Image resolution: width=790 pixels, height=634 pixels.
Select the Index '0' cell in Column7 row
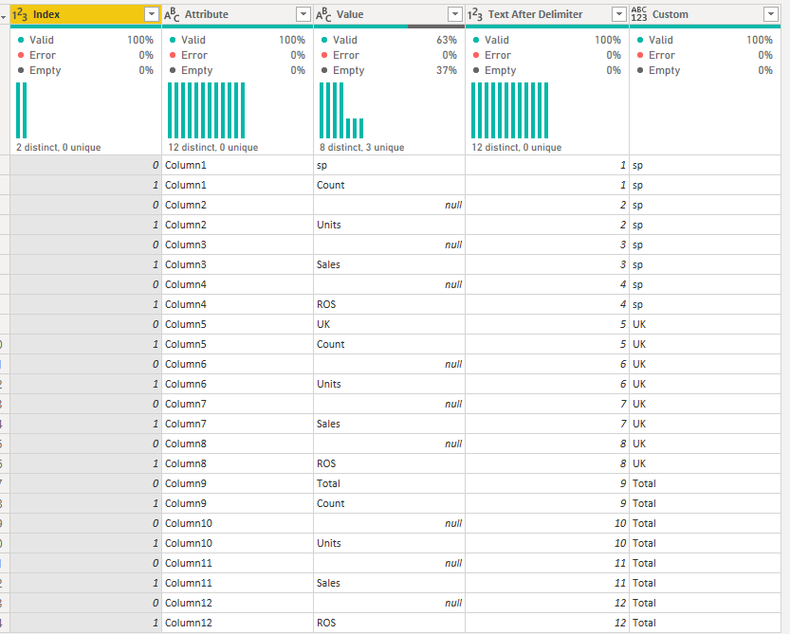(85, 404)
